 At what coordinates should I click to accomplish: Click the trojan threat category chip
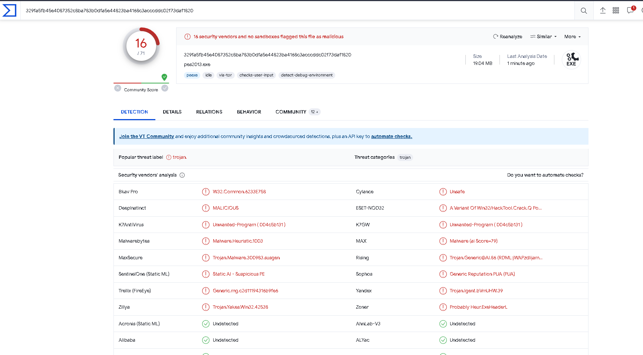coord(405,157)
